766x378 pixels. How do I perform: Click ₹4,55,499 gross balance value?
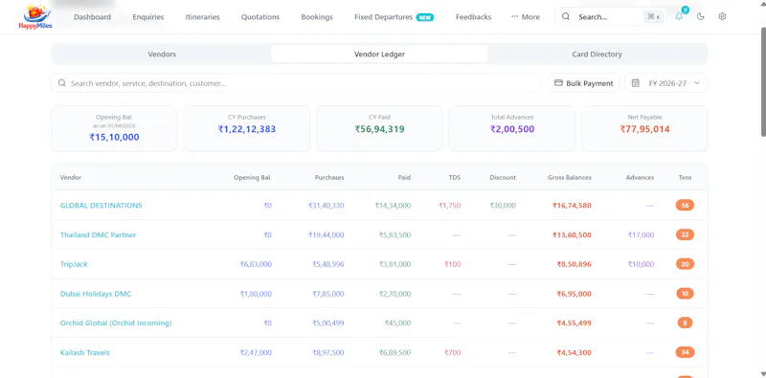[x=574, y=323]
